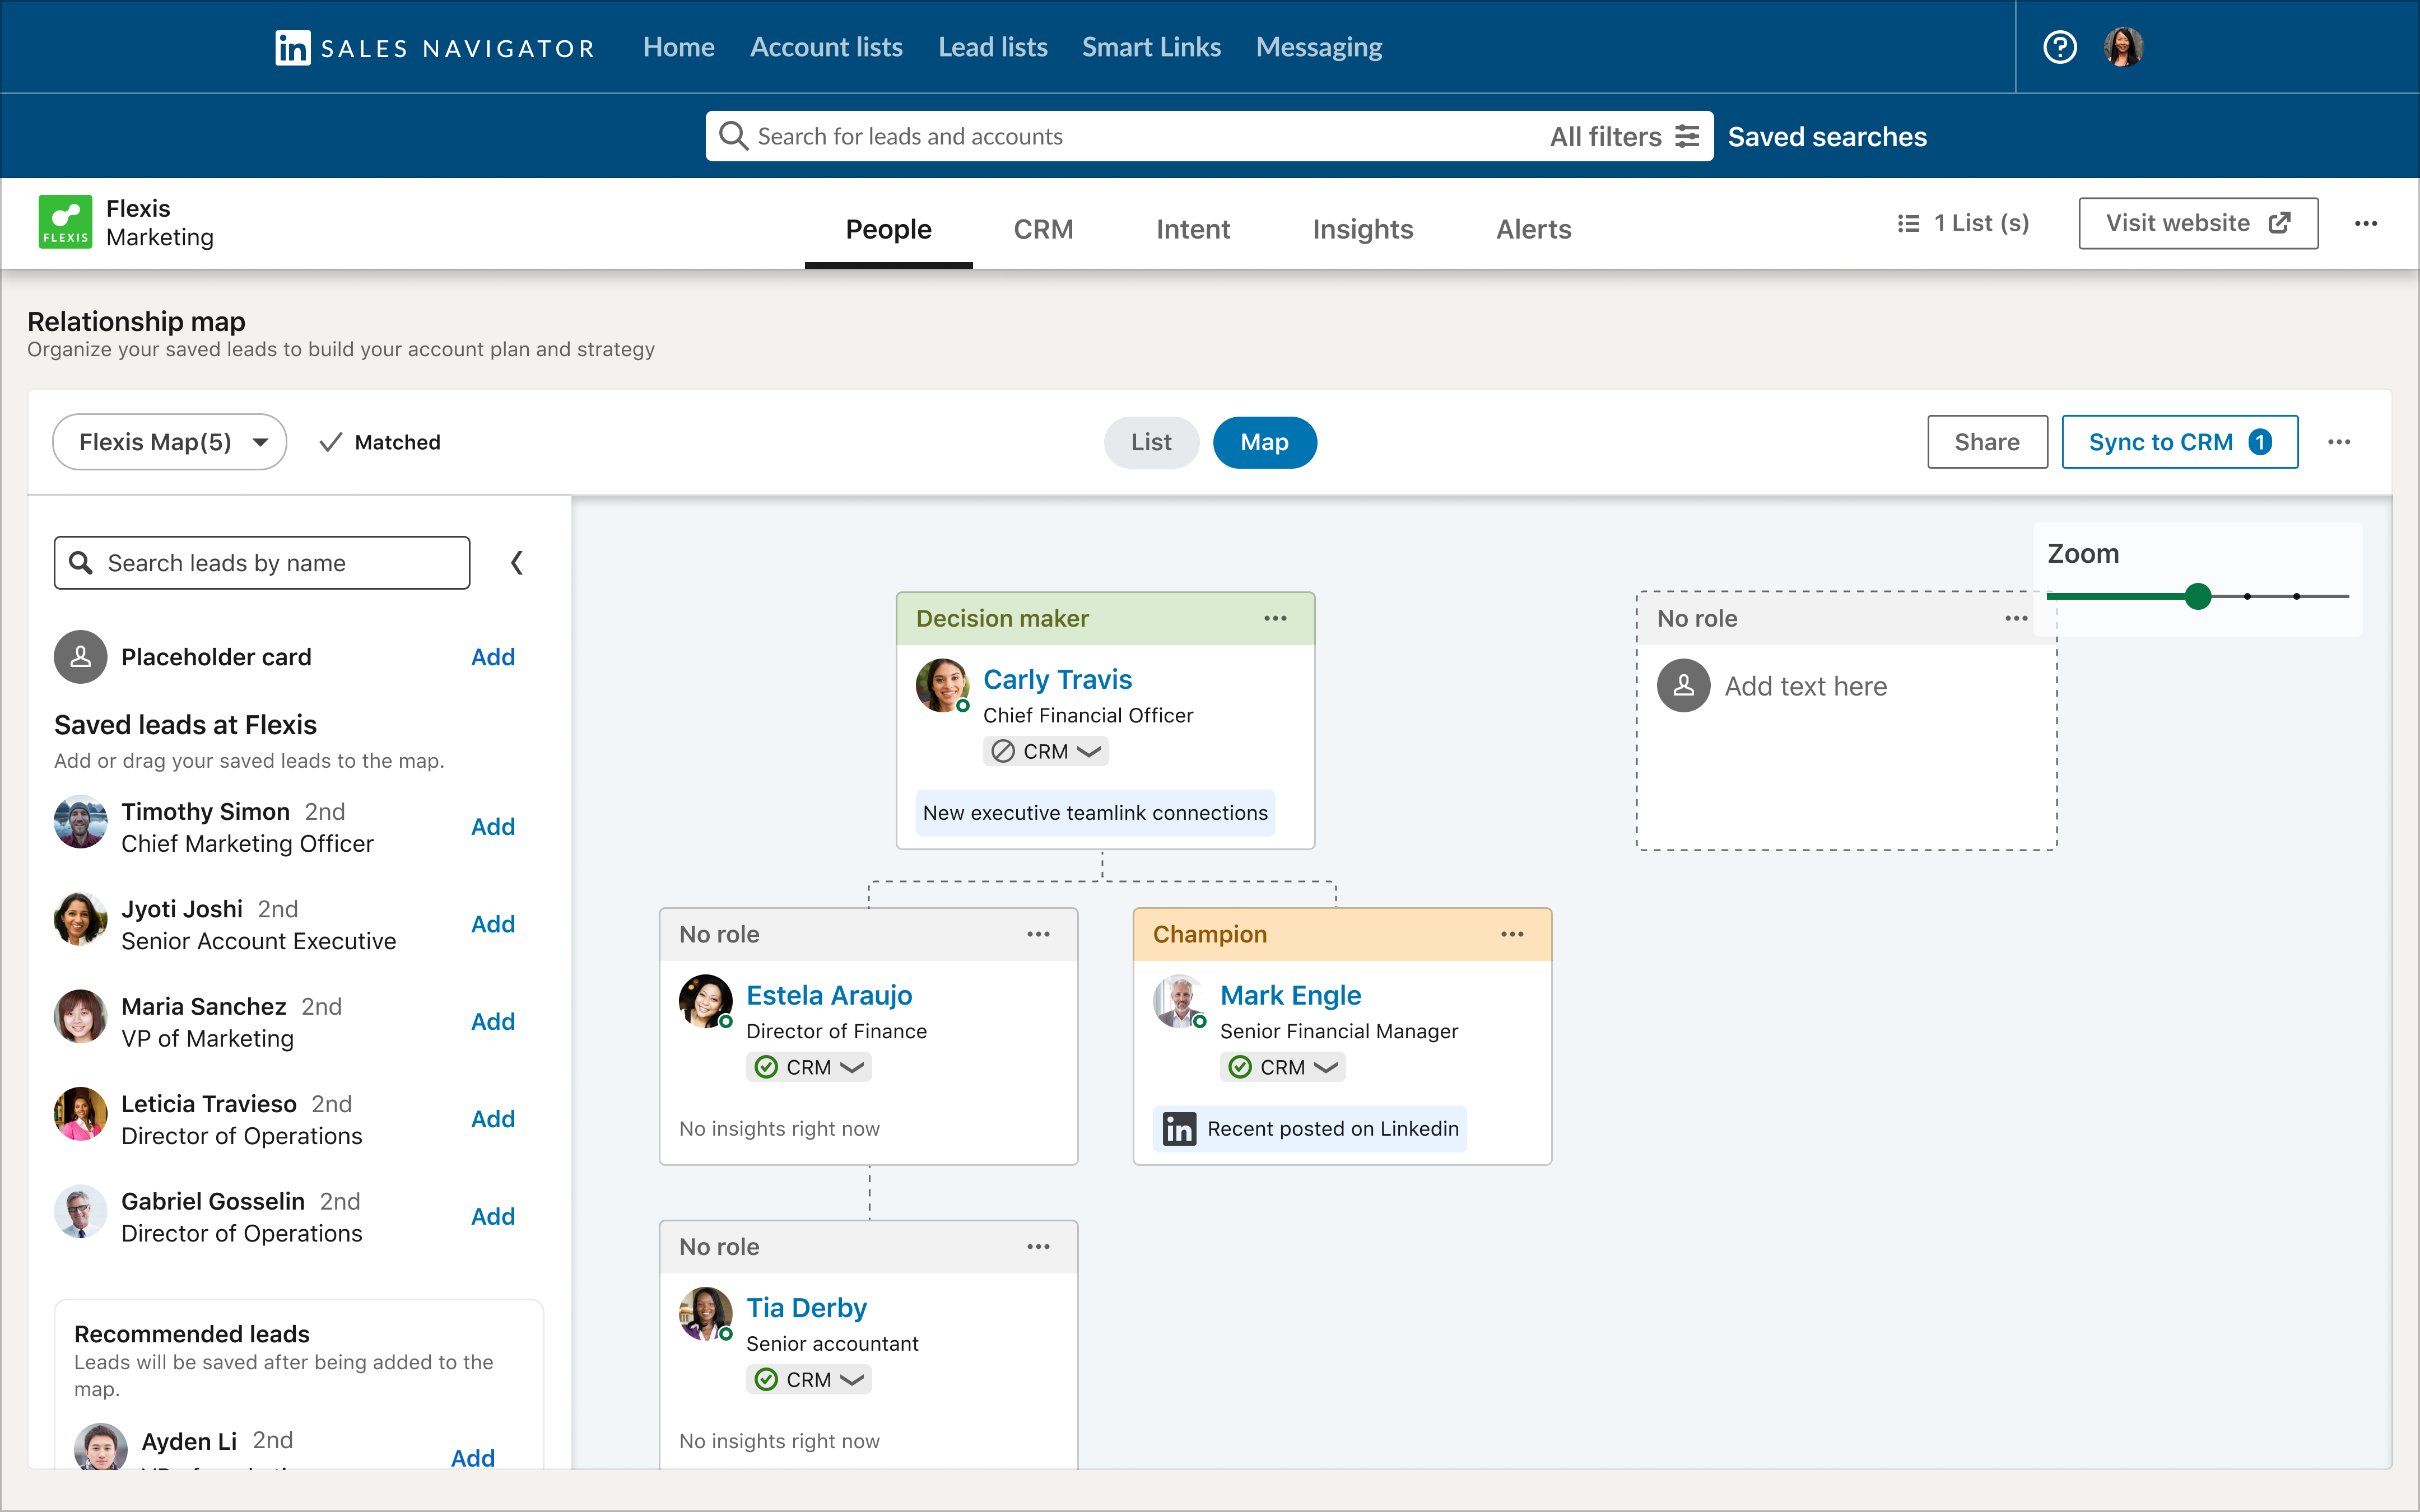Open empty No role card options ellipsis

2016,618
